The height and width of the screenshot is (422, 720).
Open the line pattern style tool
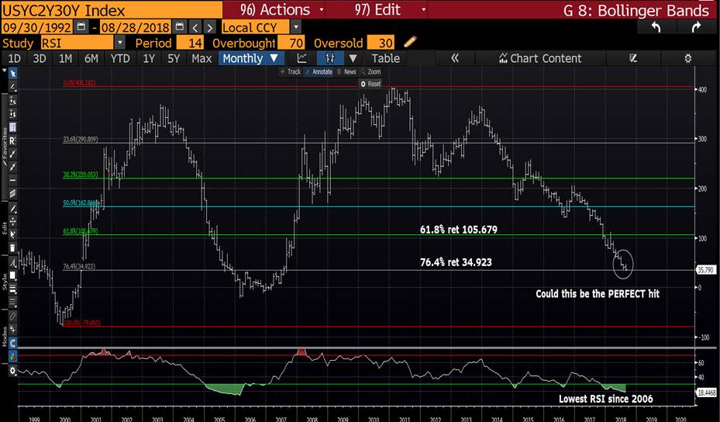tap(13, 303)
